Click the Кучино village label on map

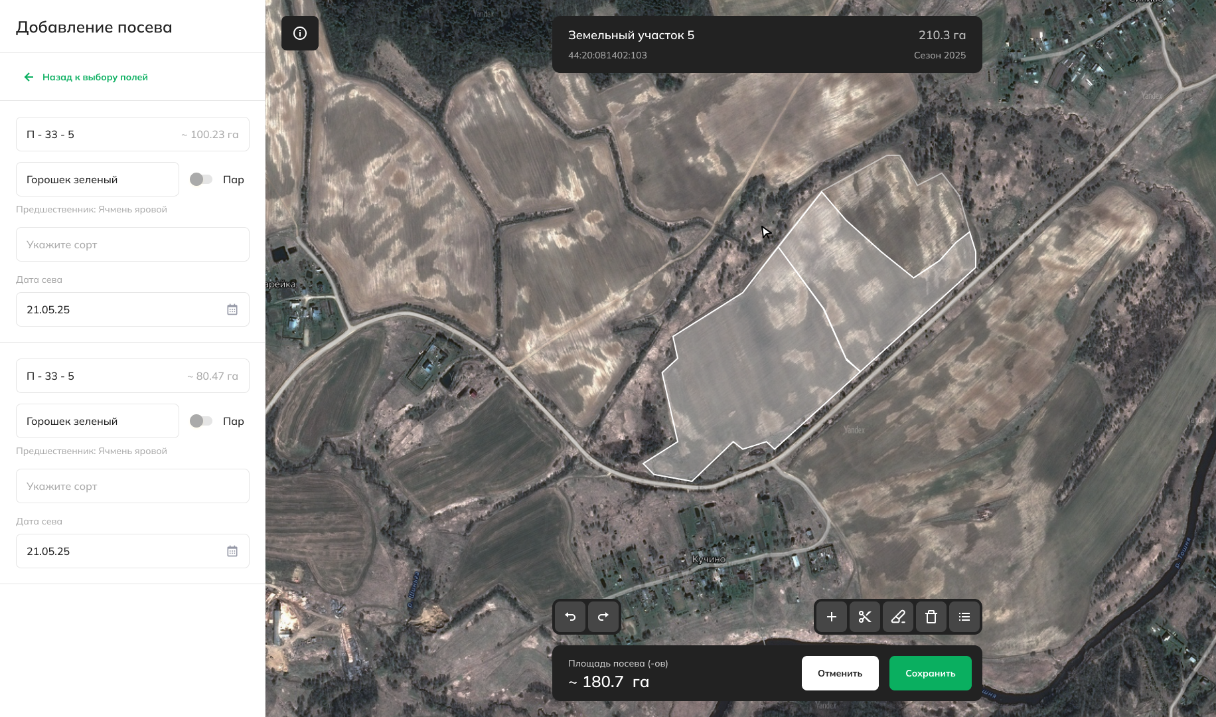709,559
